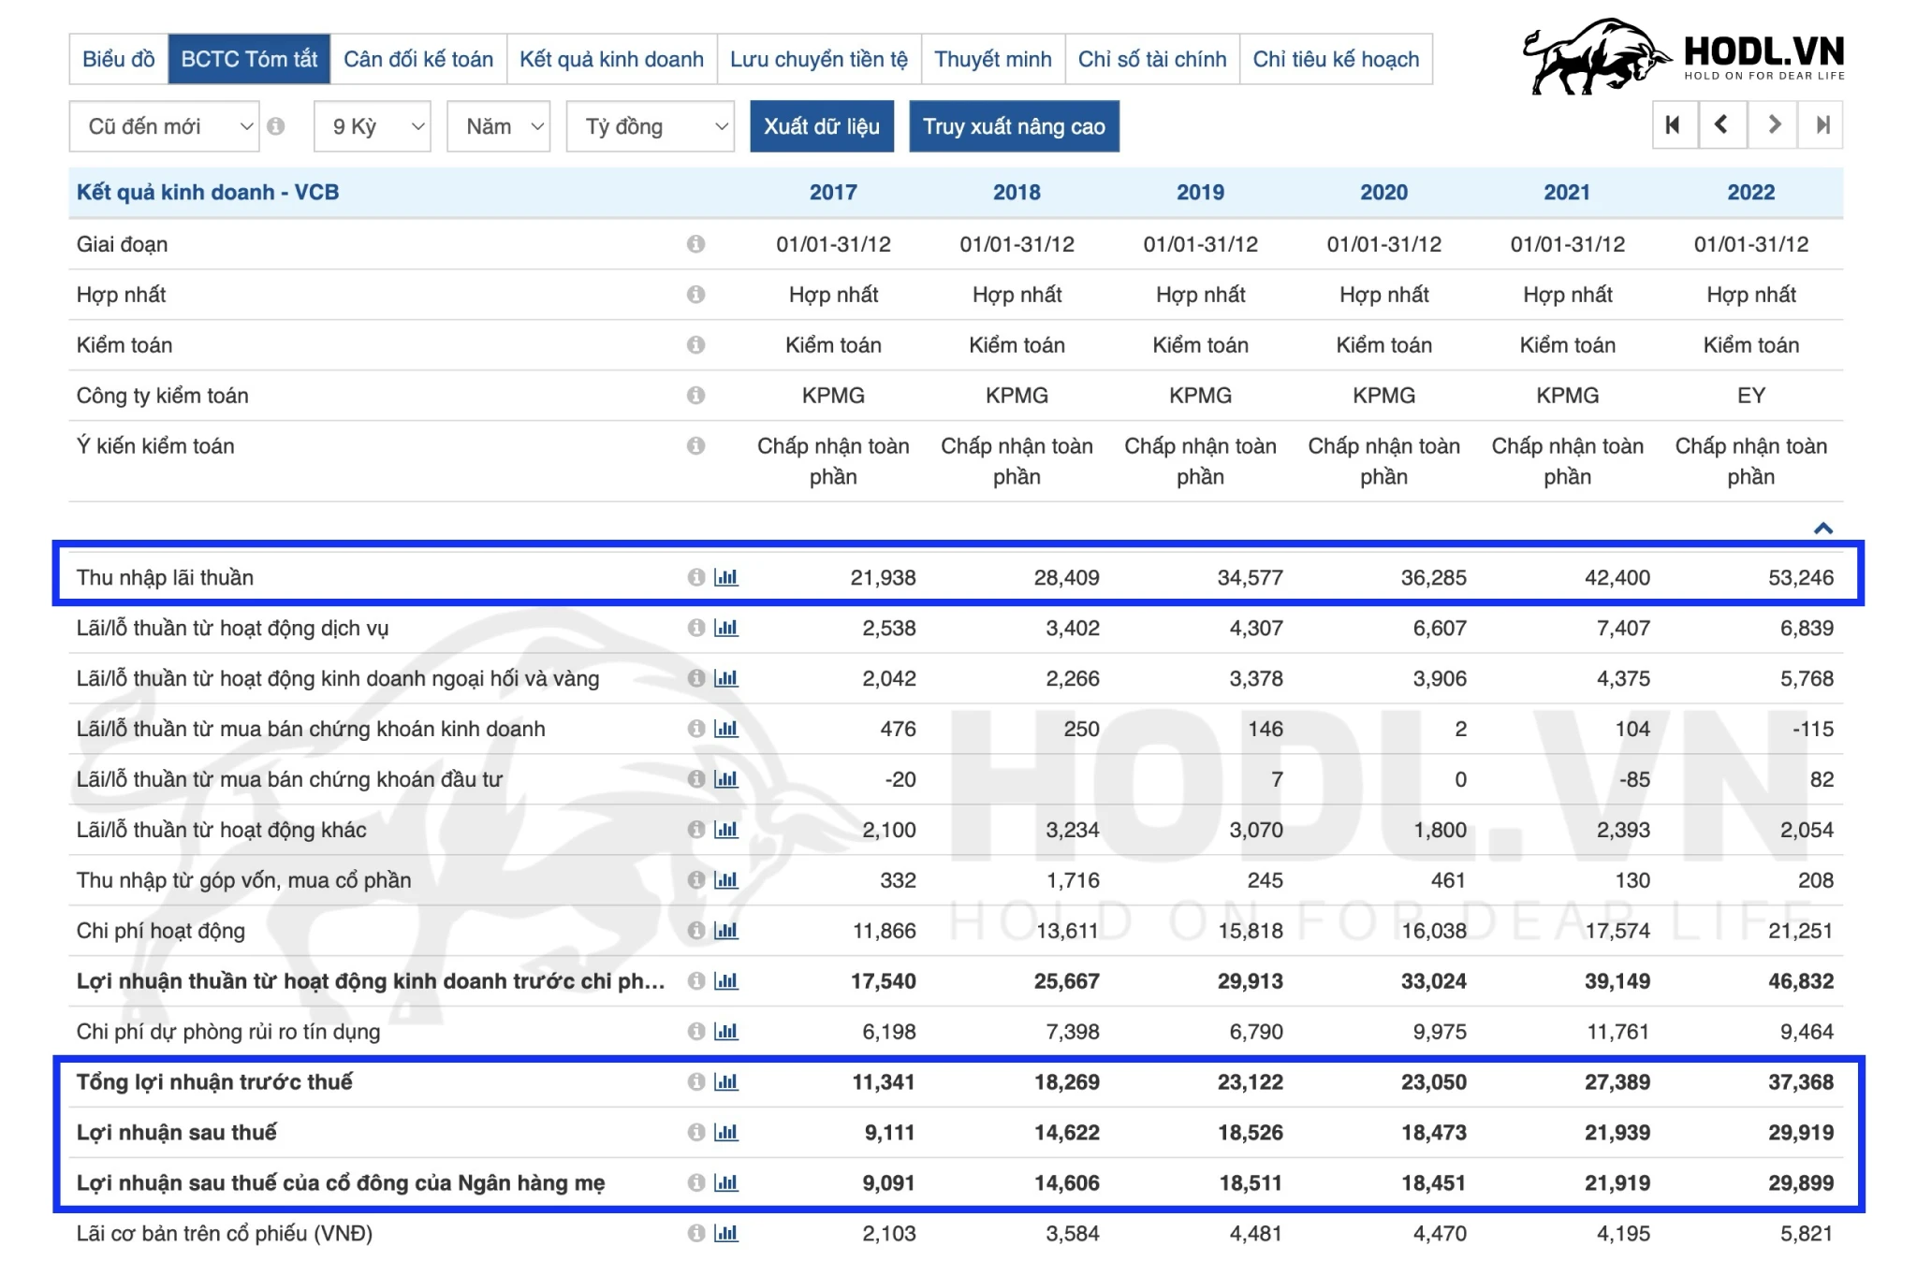The image size is (1917, 1275).
Task: Show chart for Lợi nhuận sau thuế row
Action: pos(726,1133)
